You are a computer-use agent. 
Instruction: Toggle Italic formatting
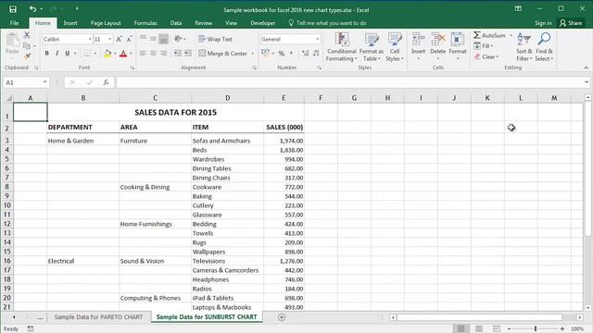coord(57,54)
